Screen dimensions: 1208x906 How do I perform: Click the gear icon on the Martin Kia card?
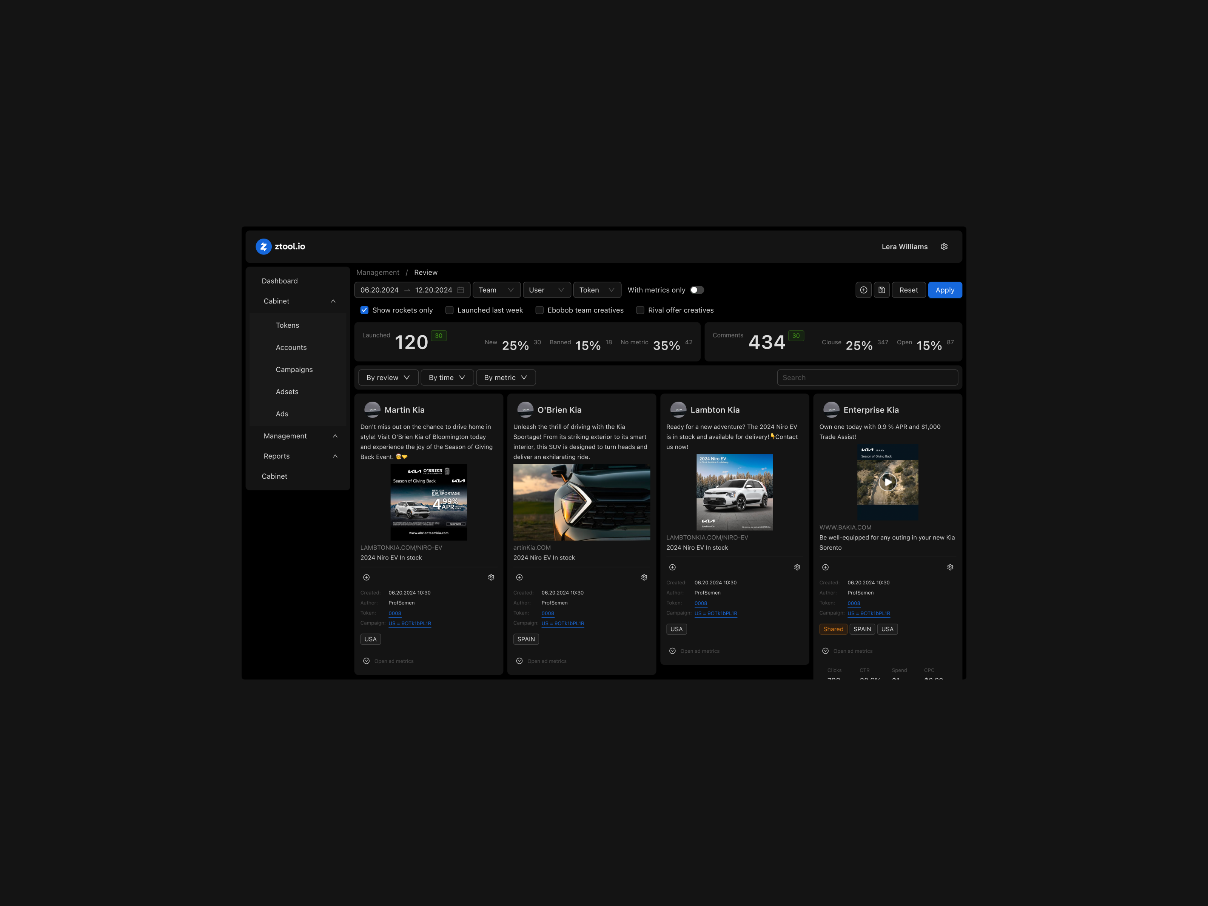490,577
